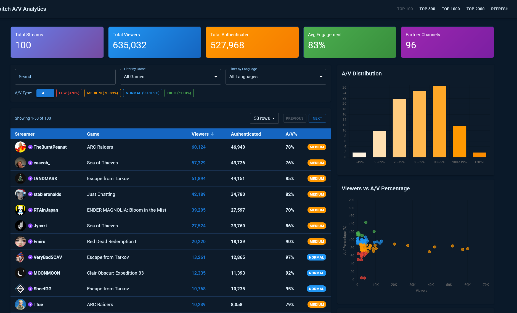The image size is (517, 313).
Task: Click stableronaldo's verified partner badge
Action: coord(31,194)
